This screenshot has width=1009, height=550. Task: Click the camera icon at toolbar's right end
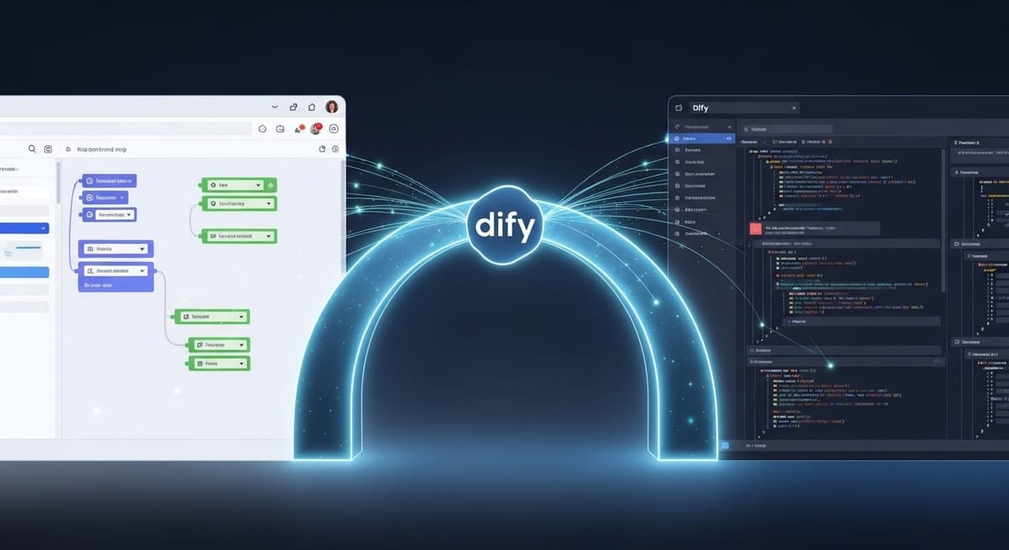click(x=334, y=128)
